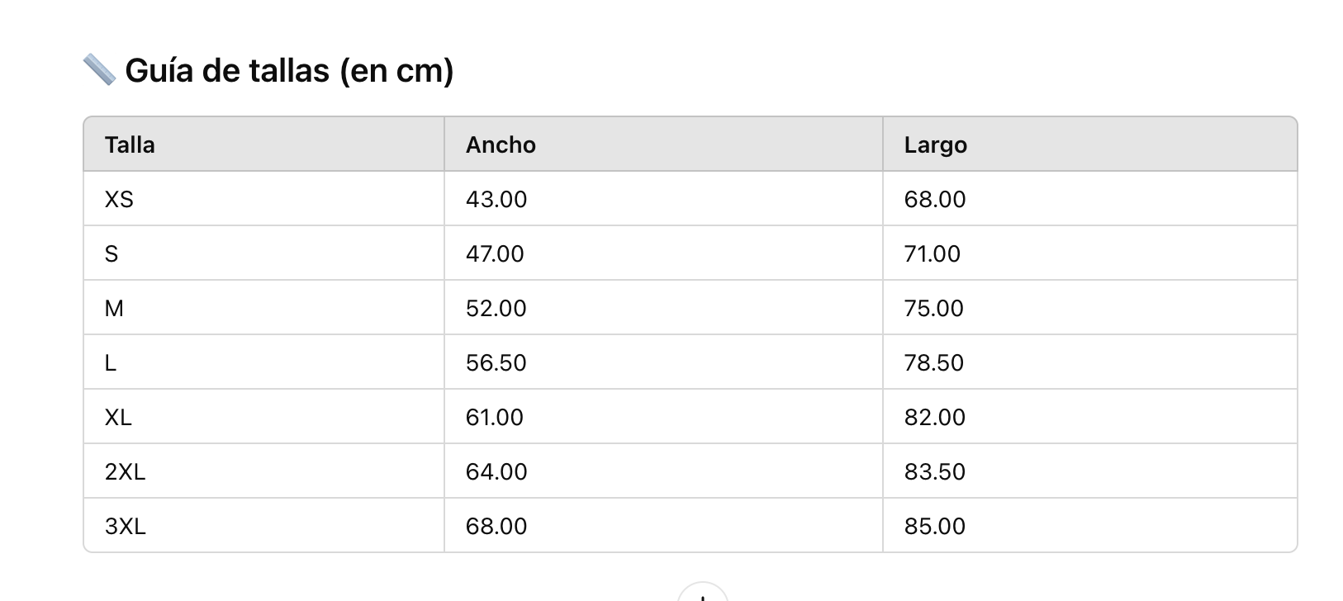Click the 43.00 width cell
The width and height of the screenshot is (1343, 601).
tap(496, 199)
